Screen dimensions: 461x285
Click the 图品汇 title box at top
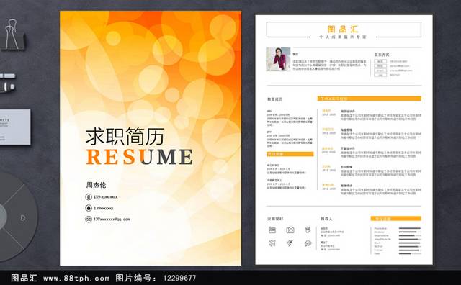pyautogui.click(x=344, y=30)
